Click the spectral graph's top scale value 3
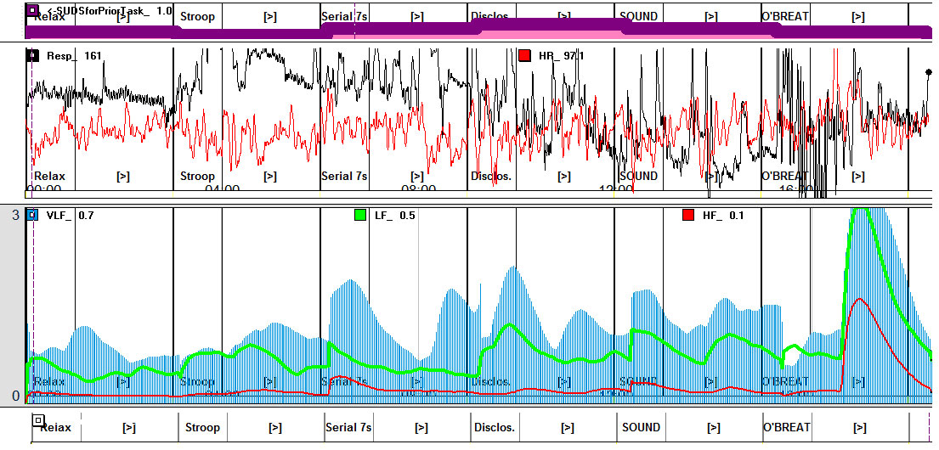Viewport: 939px width, 450px height. (15, 216)
